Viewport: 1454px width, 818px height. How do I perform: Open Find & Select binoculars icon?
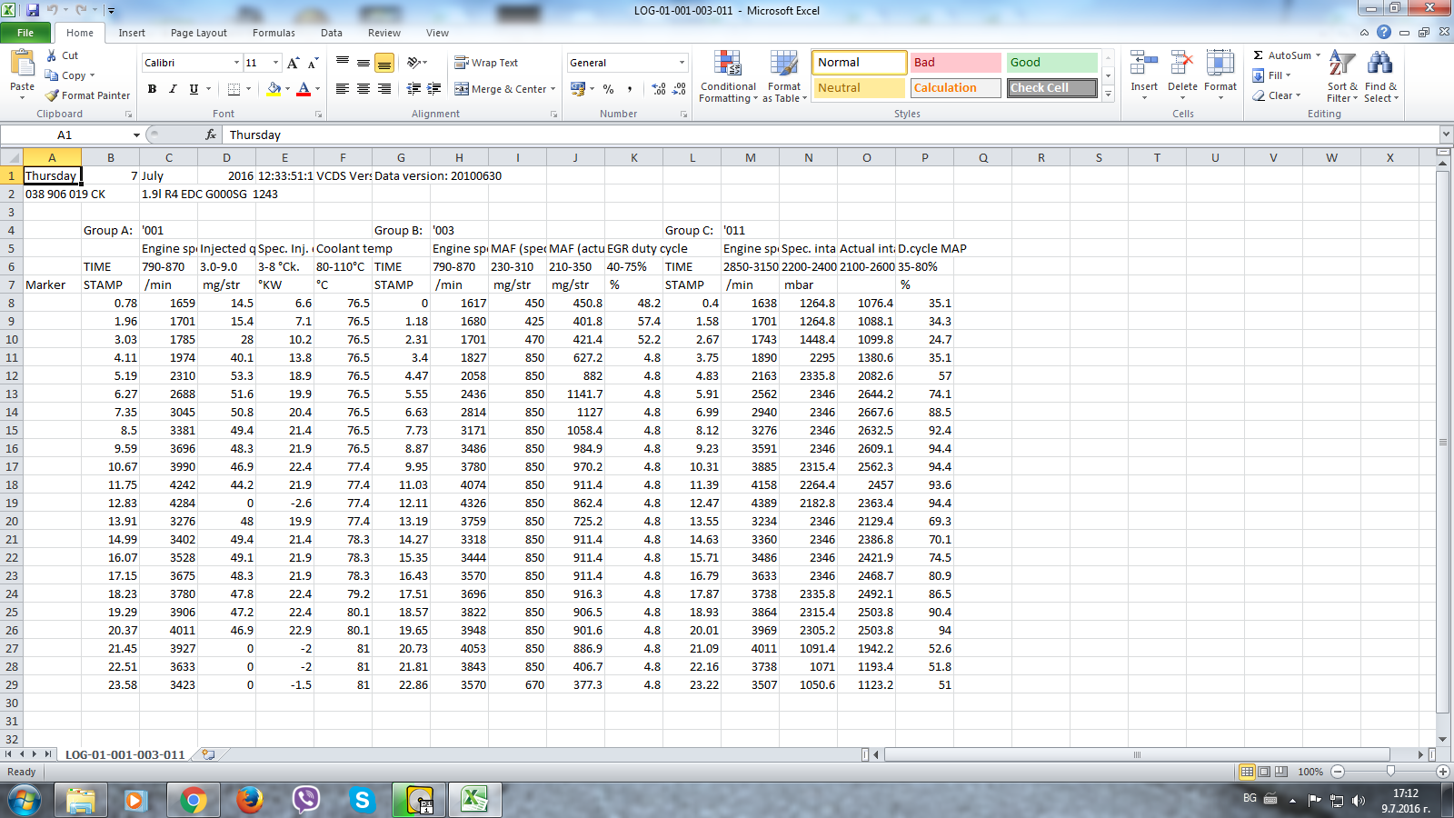[1379, 65]
